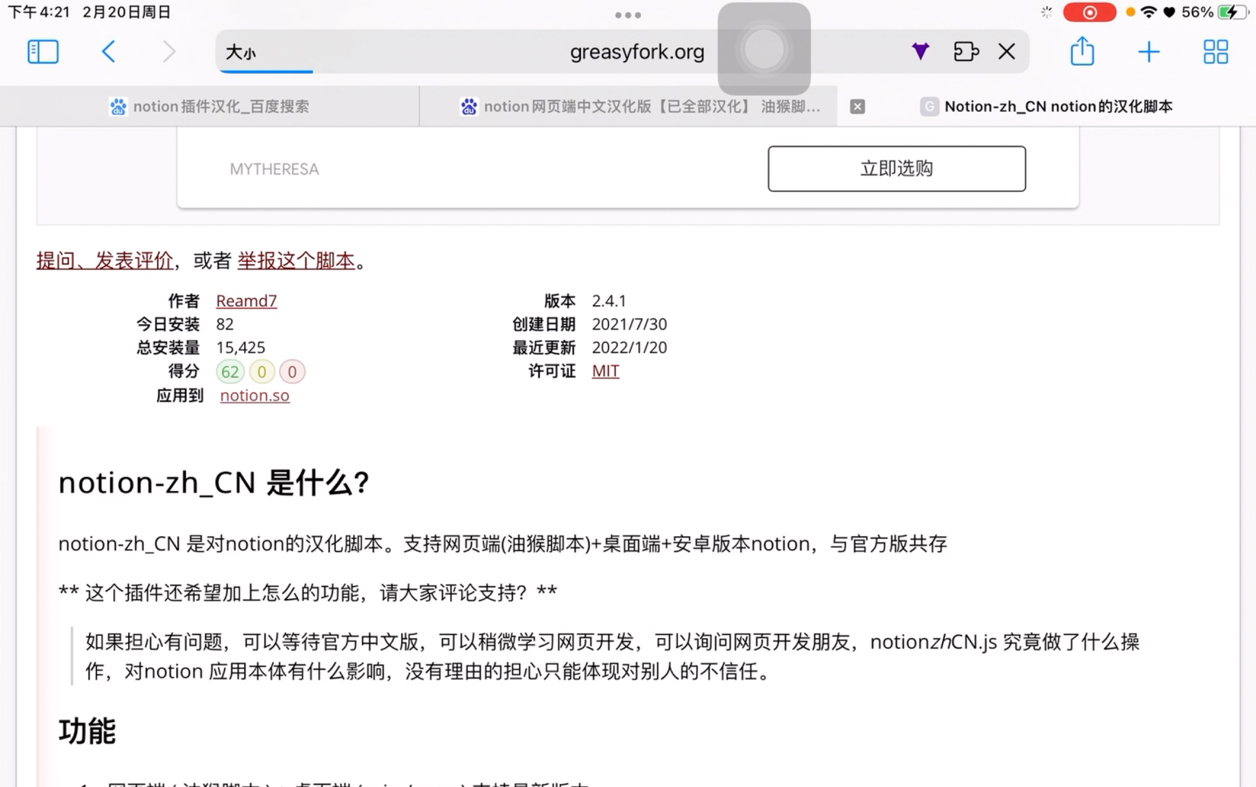Click the updated date 2022/1/20
This screenshot has width=1256, height=787.
(629, 348)
